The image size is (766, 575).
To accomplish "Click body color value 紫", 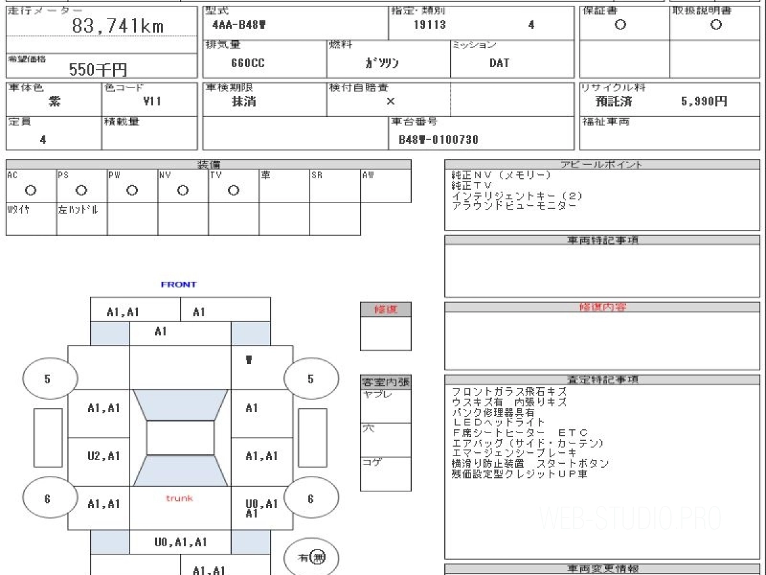I will click(x=55, y=102).
